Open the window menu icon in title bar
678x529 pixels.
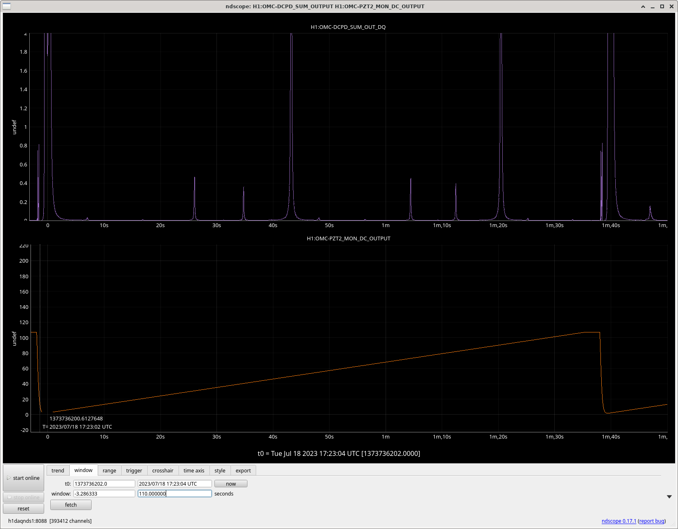7,6
